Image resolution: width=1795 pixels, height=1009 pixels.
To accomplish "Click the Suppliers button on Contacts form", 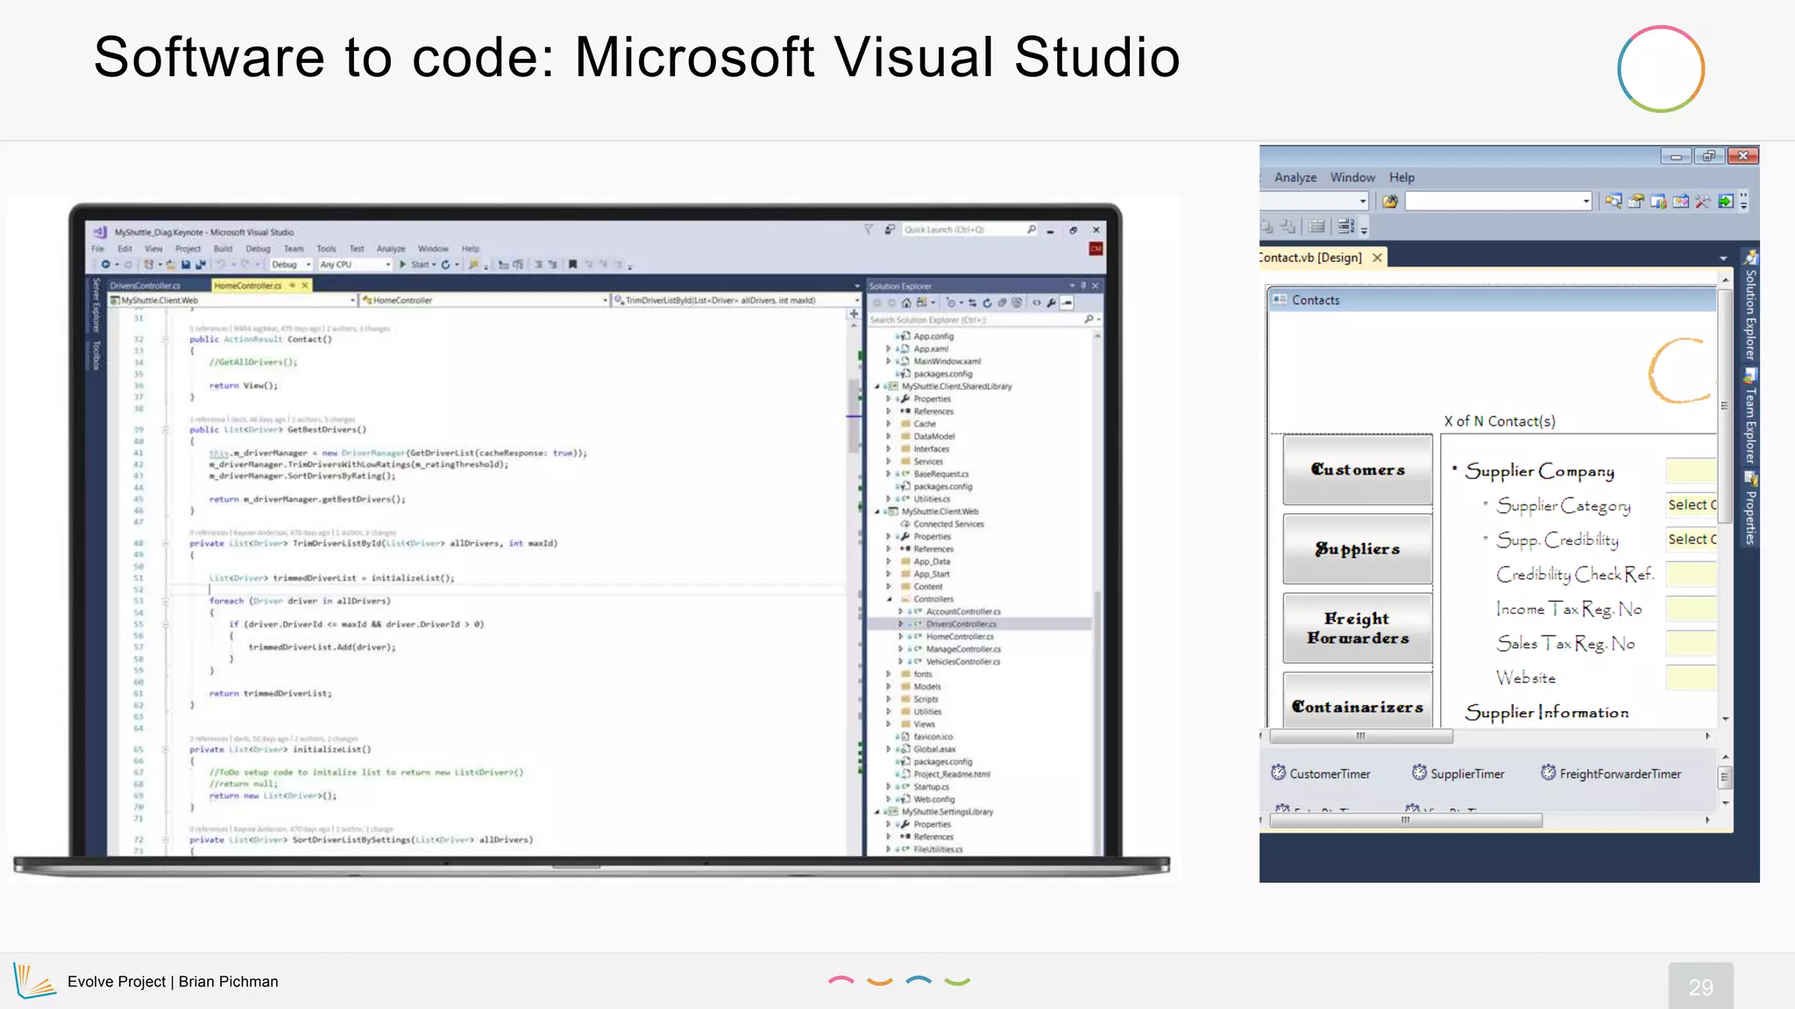I will [1358, 549].
